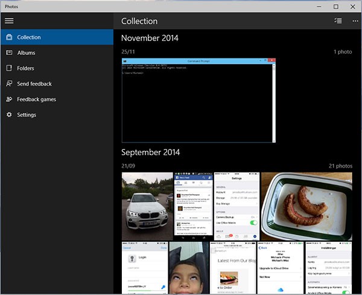Enable select mode with checklist icon
This screenshot has width=362, height=295.
pyautogui.click(x=338, y=21)
